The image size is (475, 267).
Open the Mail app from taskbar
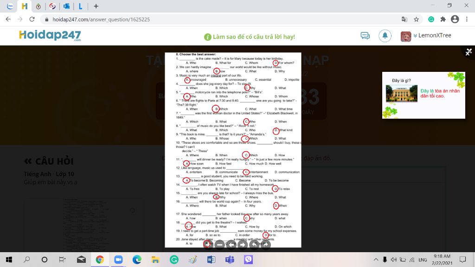[x=81, y=260]
